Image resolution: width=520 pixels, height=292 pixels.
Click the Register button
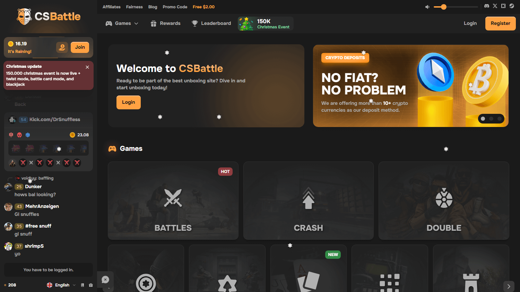pos(500,23)
